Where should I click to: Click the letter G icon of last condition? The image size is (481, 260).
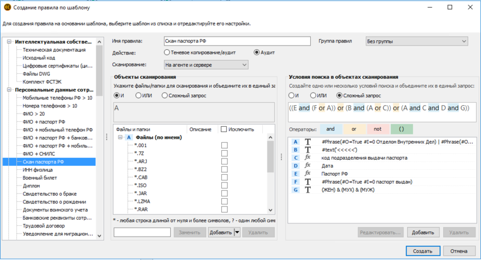295,190
